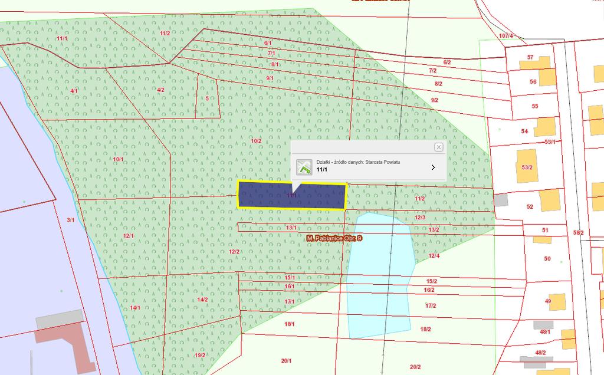Screen dimensions: 604x375
Task: Select parcel label 17/2
Action: [x=431, y=305]
